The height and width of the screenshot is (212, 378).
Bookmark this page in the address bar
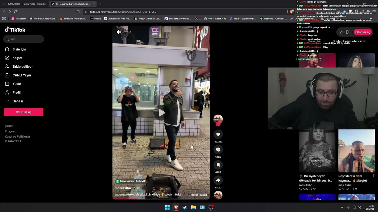coord(78,12)
